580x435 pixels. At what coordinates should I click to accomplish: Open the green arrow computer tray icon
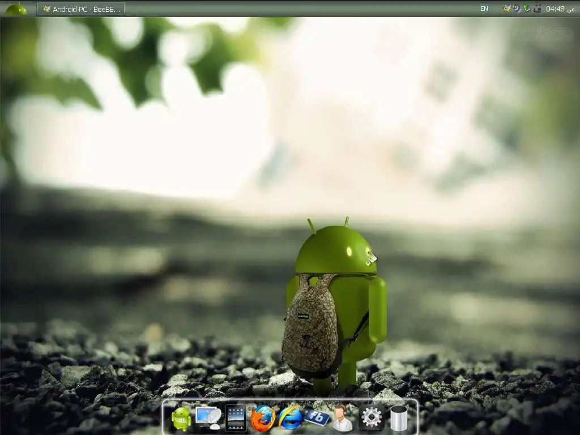(527, 8)
